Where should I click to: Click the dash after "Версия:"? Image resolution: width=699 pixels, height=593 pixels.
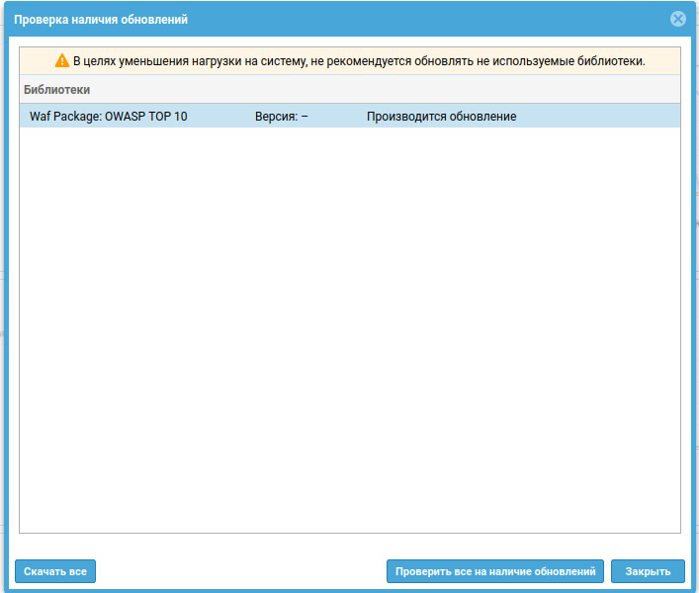point(305,117)
